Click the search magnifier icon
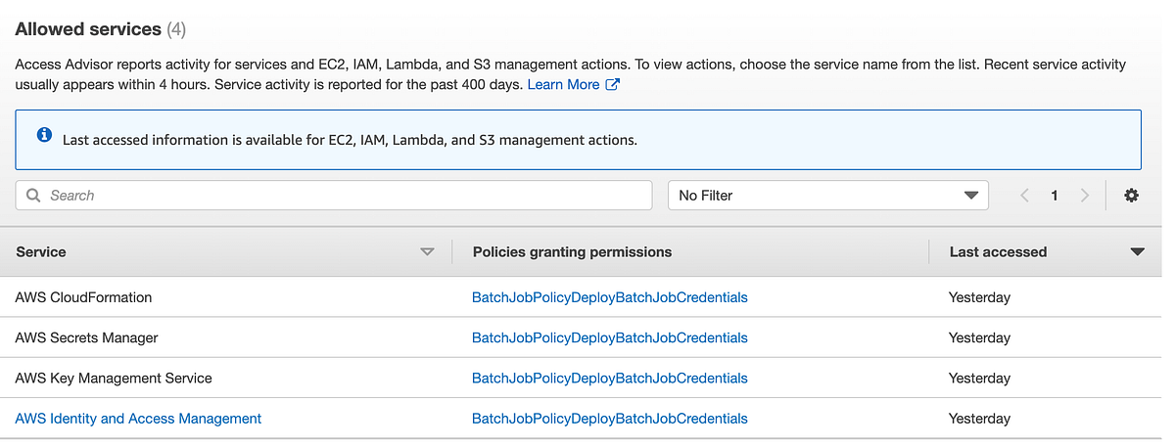 click(34, 196)
